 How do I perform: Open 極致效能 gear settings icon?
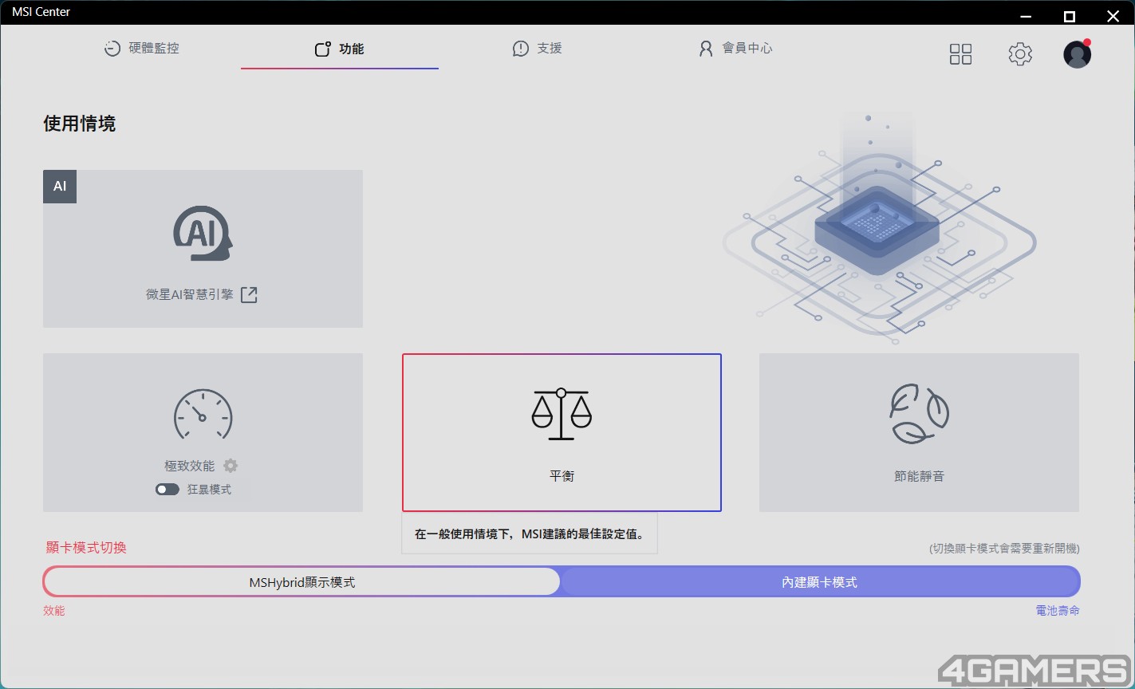pyautogui.click(x=231, y=466)
